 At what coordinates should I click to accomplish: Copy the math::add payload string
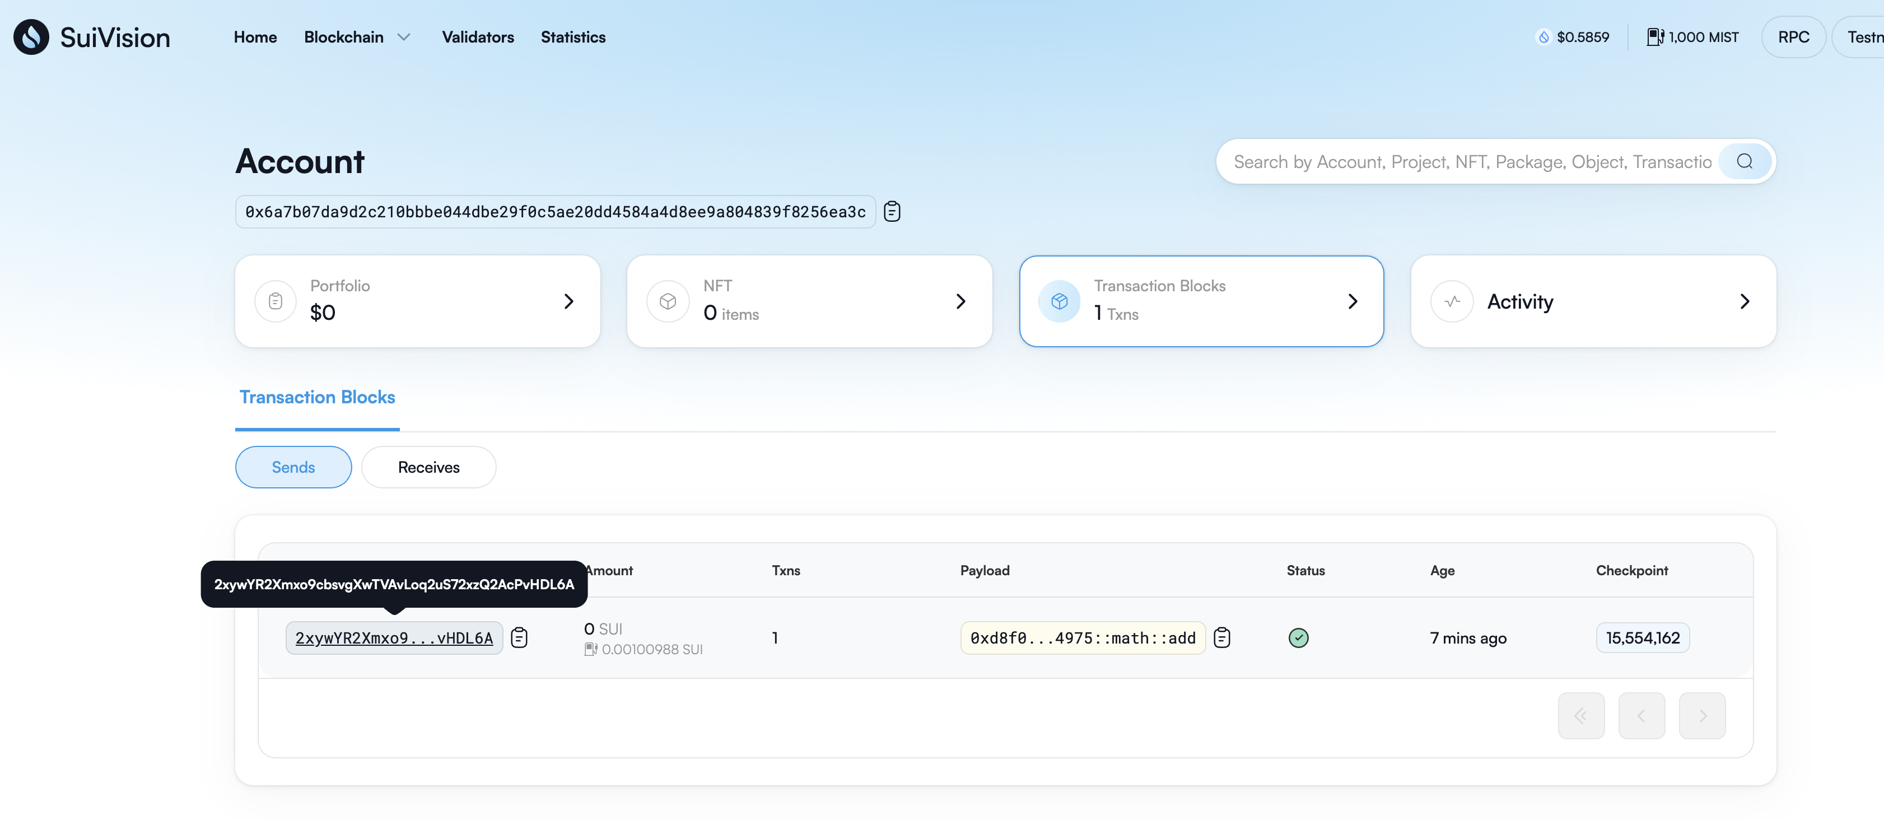[x=1221, y=638]
